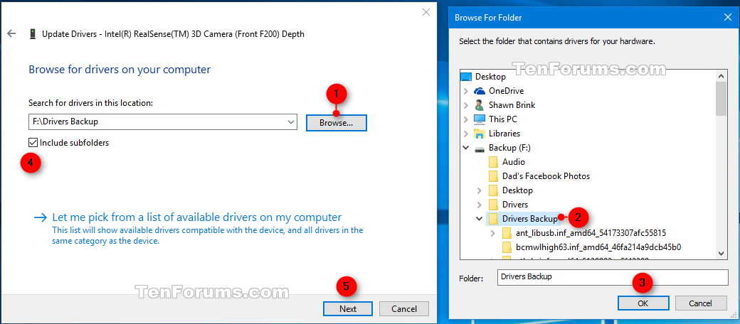The width and height of the screenshot is (740, 324).
Task: Open Let me pick from a list link
Action: [x=197, y=217]
